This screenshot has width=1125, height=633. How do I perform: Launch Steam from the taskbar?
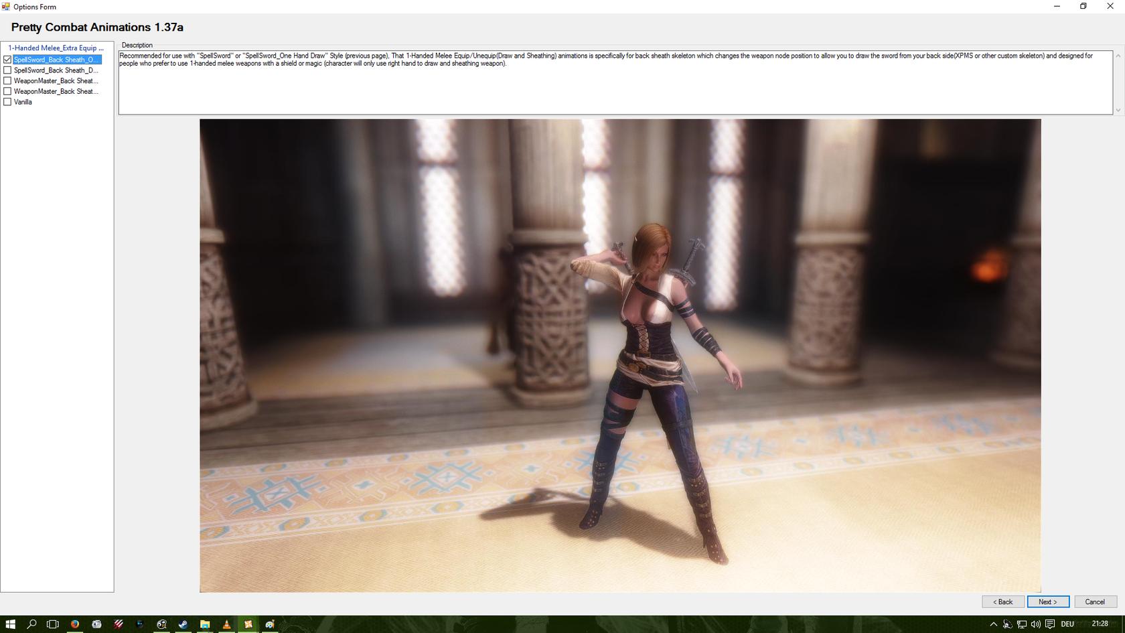(183, 624)
